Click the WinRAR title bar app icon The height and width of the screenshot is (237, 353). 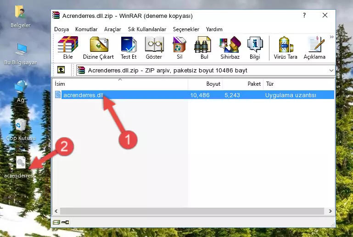click(x=56, y=16)
